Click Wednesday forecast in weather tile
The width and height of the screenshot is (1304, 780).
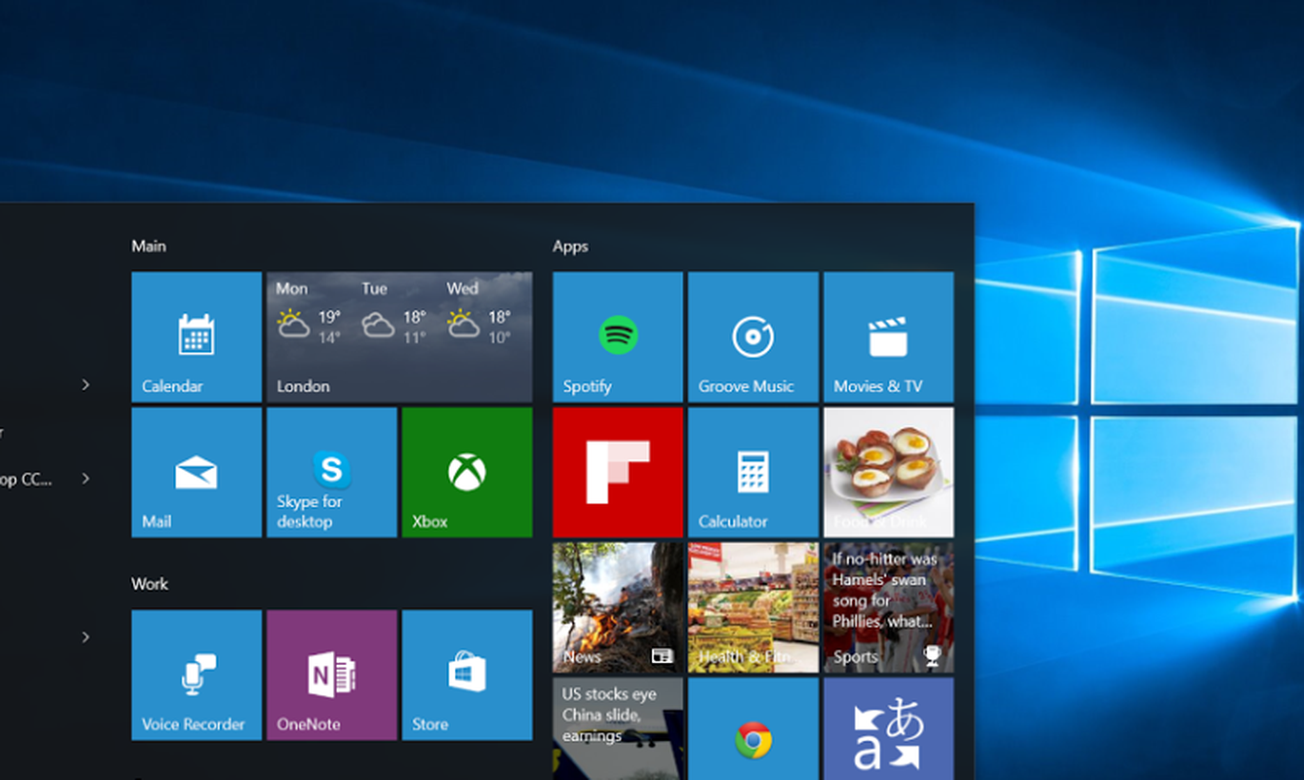(480, 312)
